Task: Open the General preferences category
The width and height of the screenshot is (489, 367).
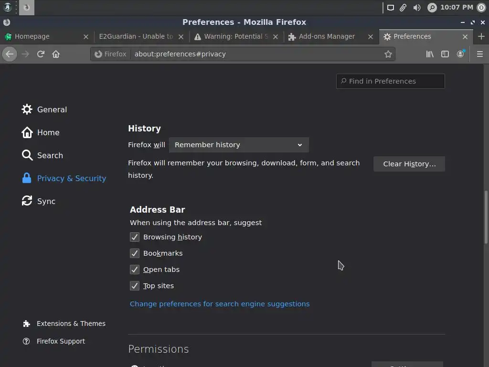Action: pos(52,109)
